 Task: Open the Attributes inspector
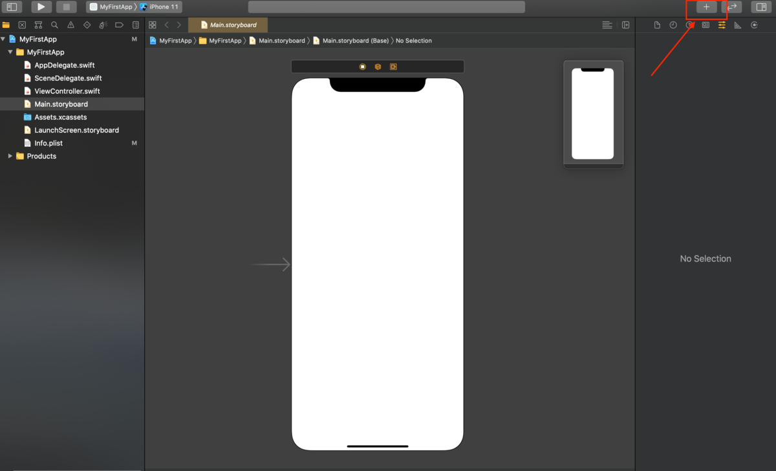pyautogui.click(x=722, y=25)
